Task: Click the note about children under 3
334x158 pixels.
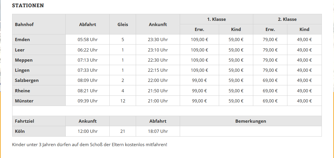Action: (89, 144)
